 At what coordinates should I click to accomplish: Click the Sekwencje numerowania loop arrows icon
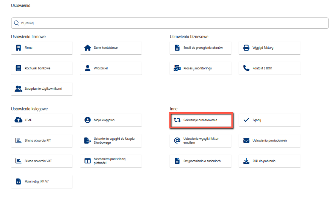coord(177,120)
